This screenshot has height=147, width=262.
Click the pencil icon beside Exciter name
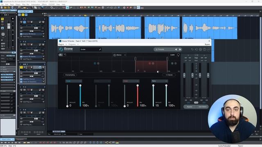pos(100,49)
